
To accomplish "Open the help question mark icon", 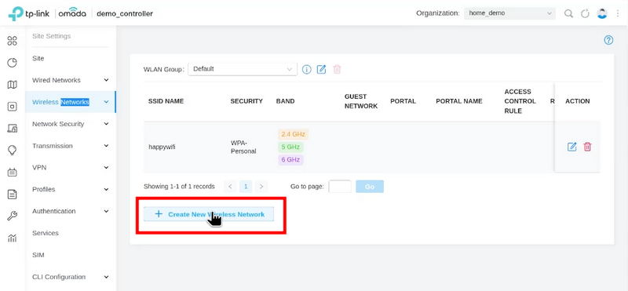I will [608, 40].
